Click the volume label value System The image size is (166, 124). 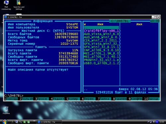(x=72, y=41)
